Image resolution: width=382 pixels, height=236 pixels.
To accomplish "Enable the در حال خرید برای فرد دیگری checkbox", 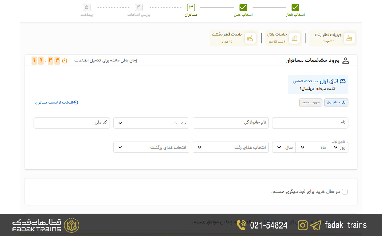I will [x=345, y=192].
